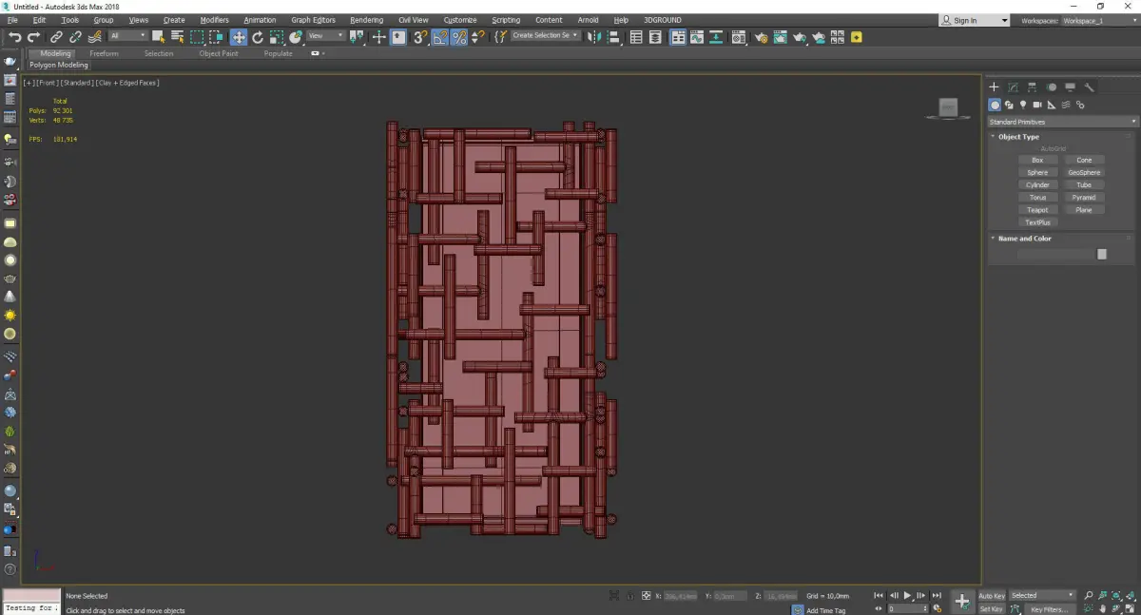Toggle the Auto Key animation mode
Viewport: 1141px width, 615px height.
(992, 596)
